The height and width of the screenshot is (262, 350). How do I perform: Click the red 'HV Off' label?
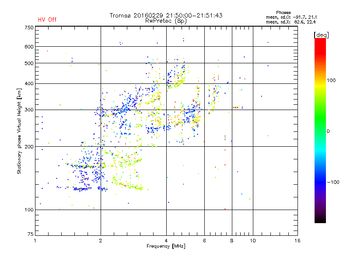[x=47, y=20]
